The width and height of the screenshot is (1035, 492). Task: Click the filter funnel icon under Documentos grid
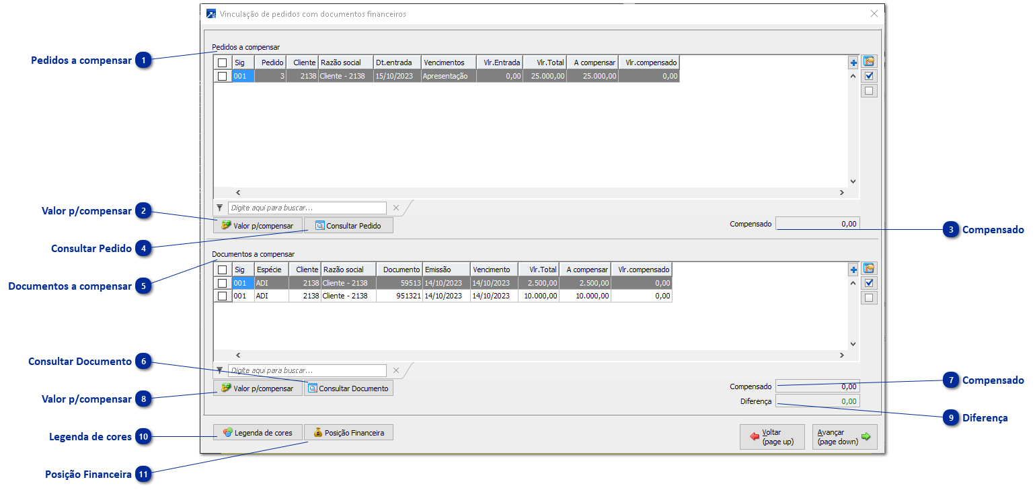(219, 370)
